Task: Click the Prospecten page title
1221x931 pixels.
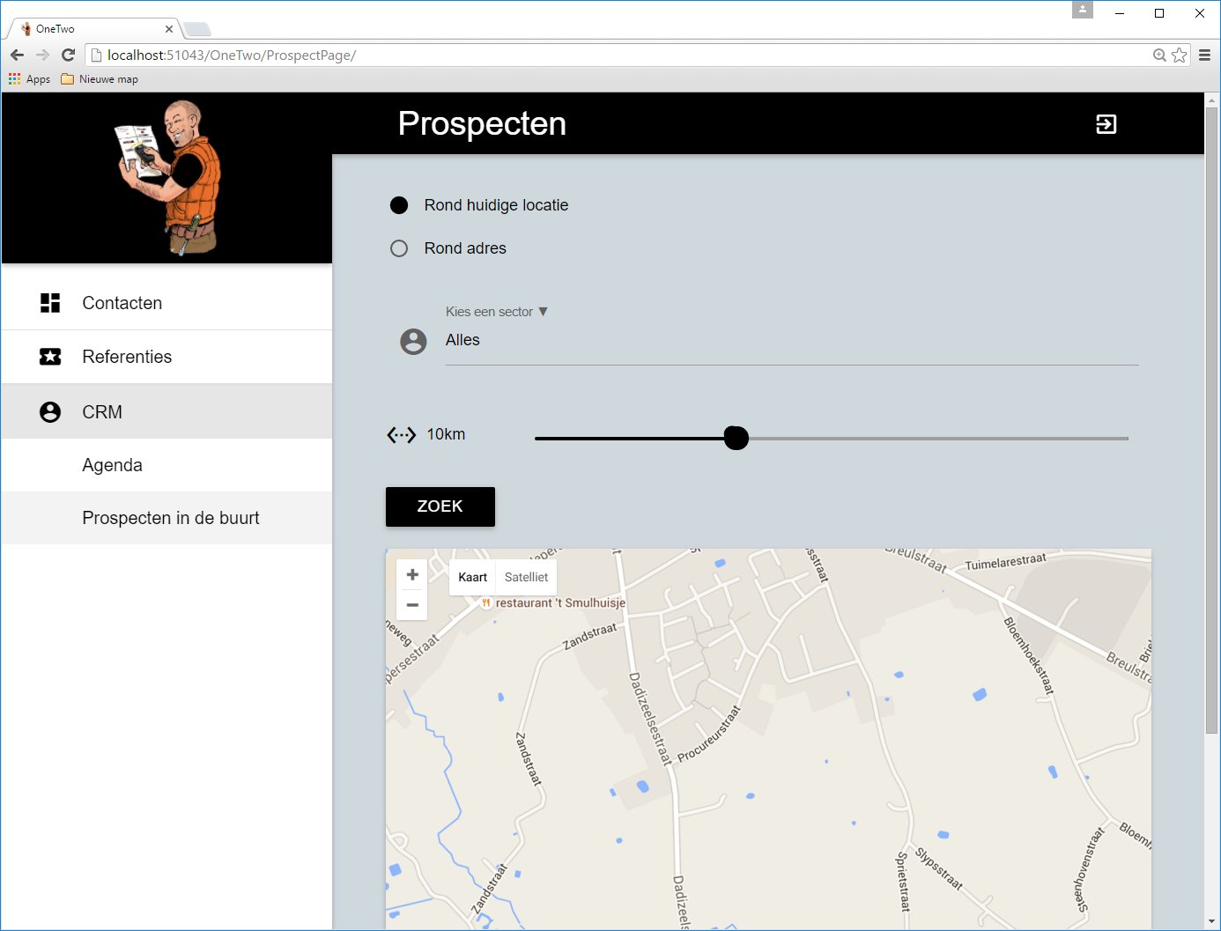Action: [x=482, y=123]
